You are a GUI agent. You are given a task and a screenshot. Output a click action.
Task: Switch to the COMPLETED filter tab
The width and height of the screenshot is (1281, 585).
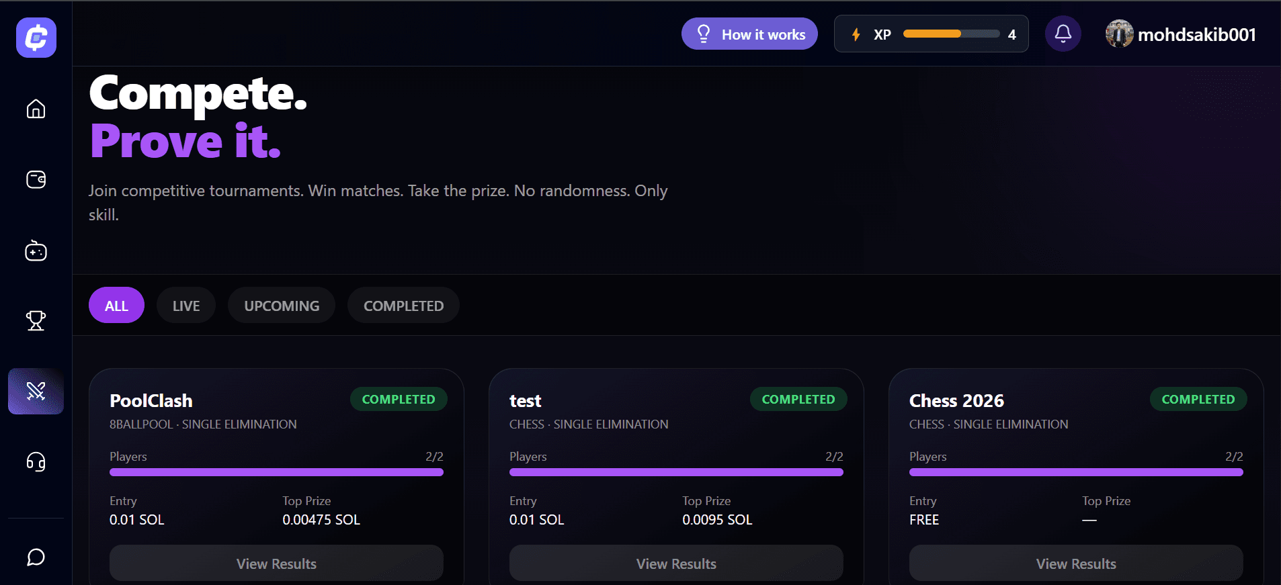[403, 306]
